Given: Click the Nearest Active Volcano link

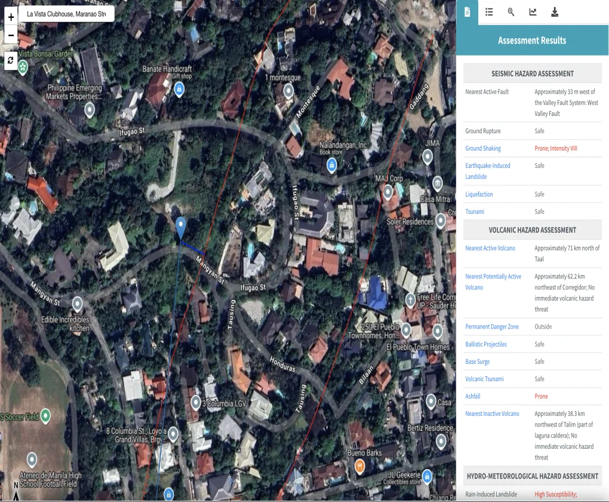Looking at the screenshot, I should point(490,248).
